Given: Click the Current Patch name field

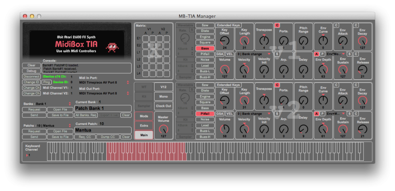Looking at the screenshot, I should [x=103, y=130].
